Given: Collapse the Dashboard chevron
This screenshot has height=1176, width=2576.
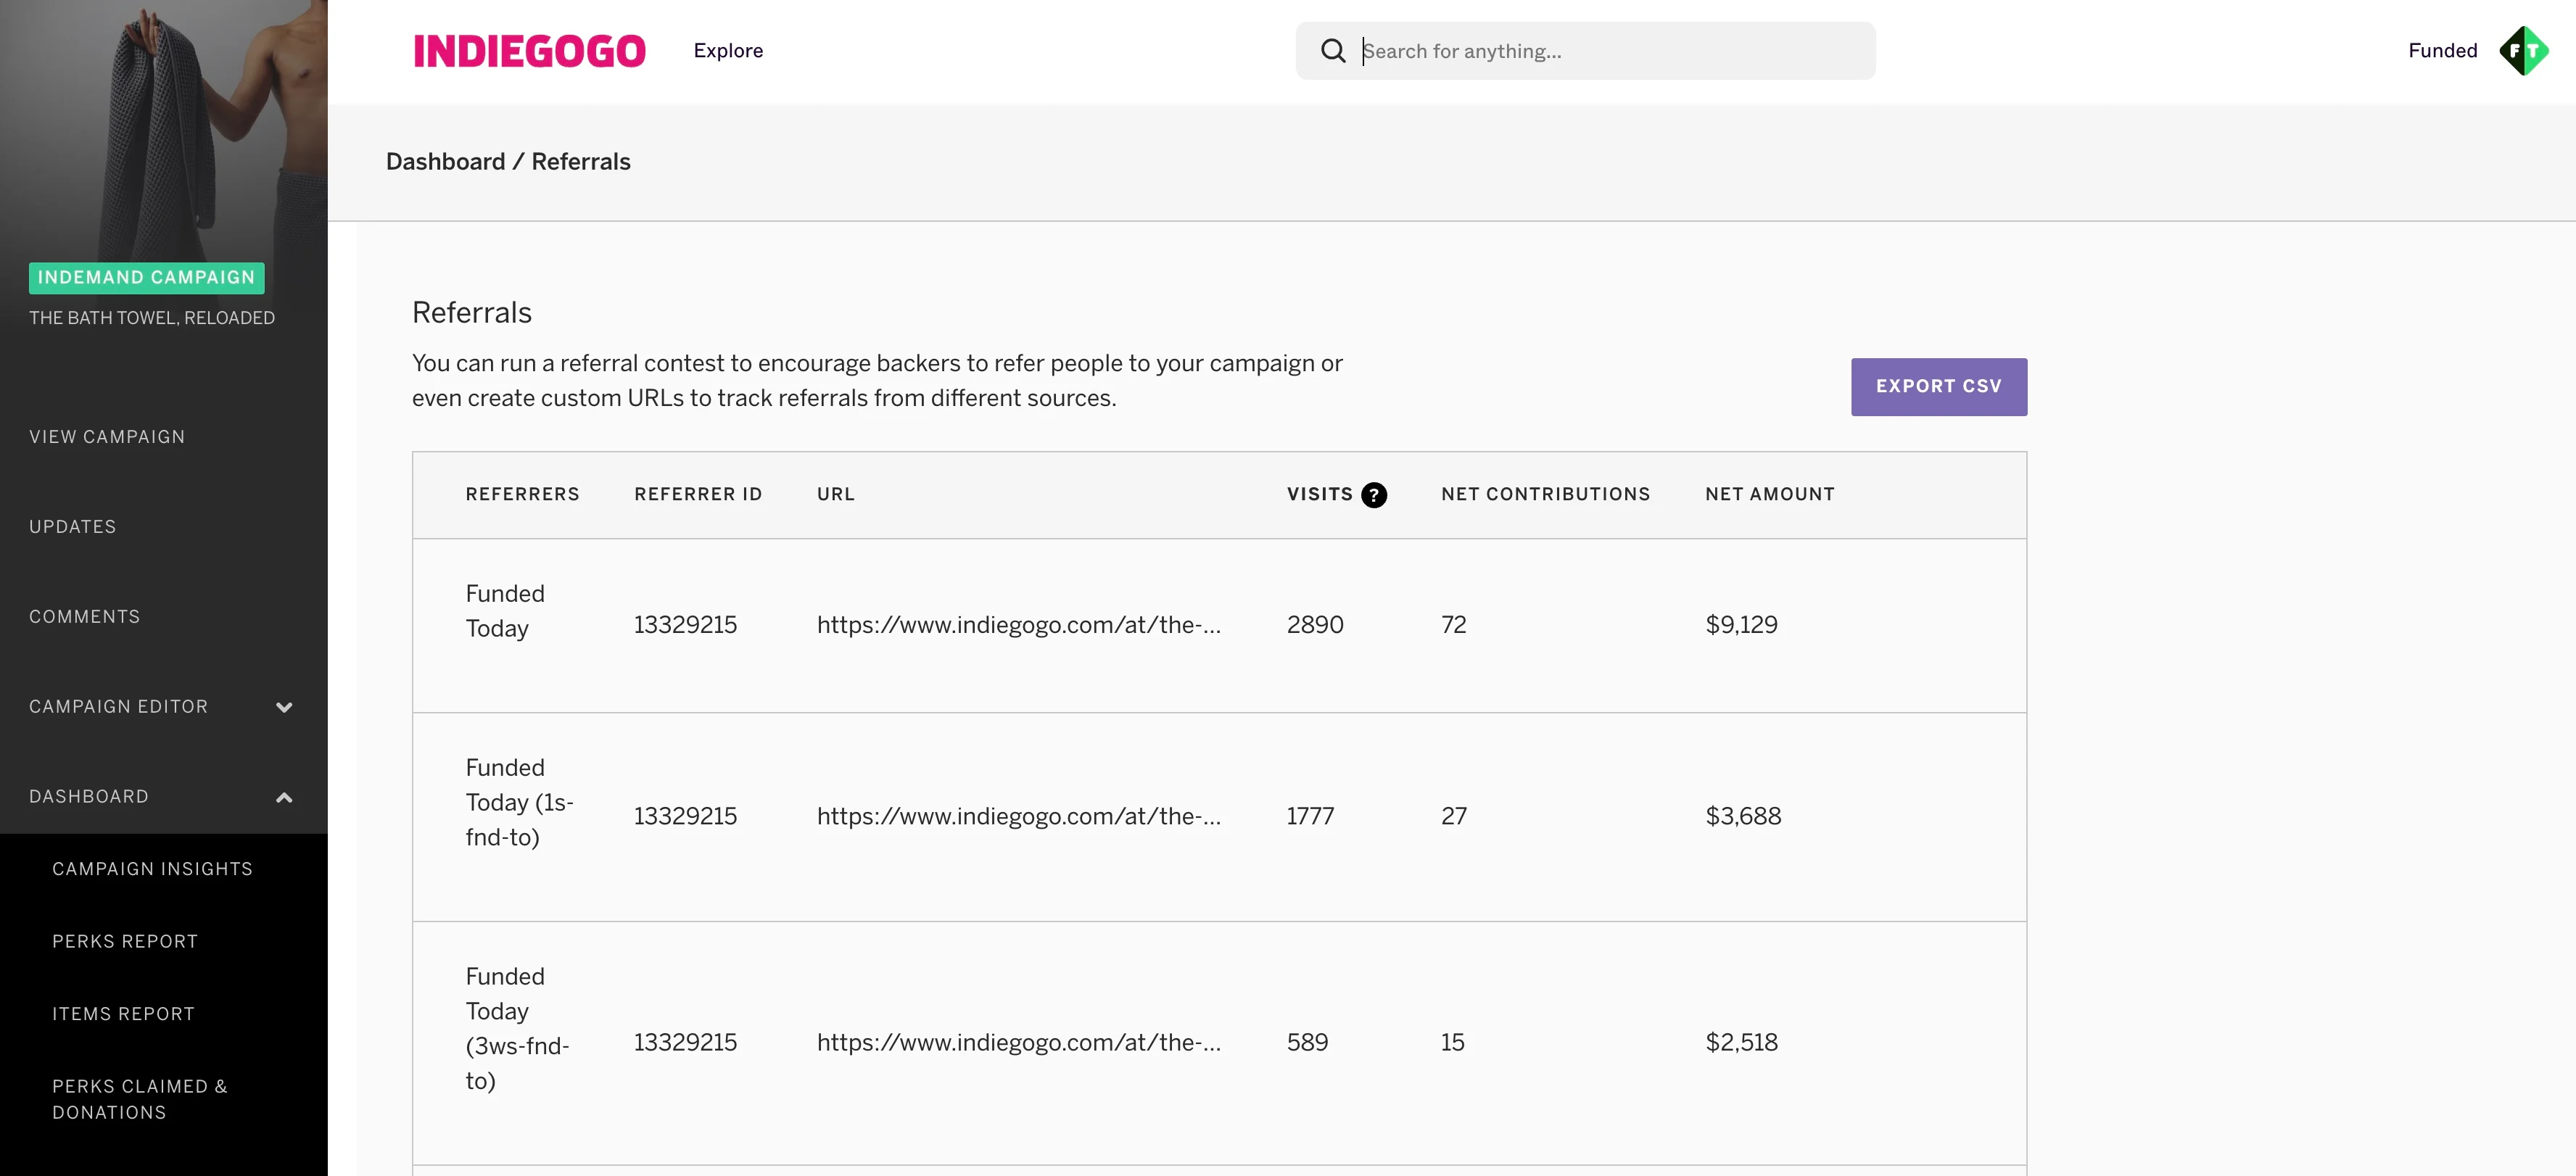Looking at the screenshot, I should coord(284,797).
